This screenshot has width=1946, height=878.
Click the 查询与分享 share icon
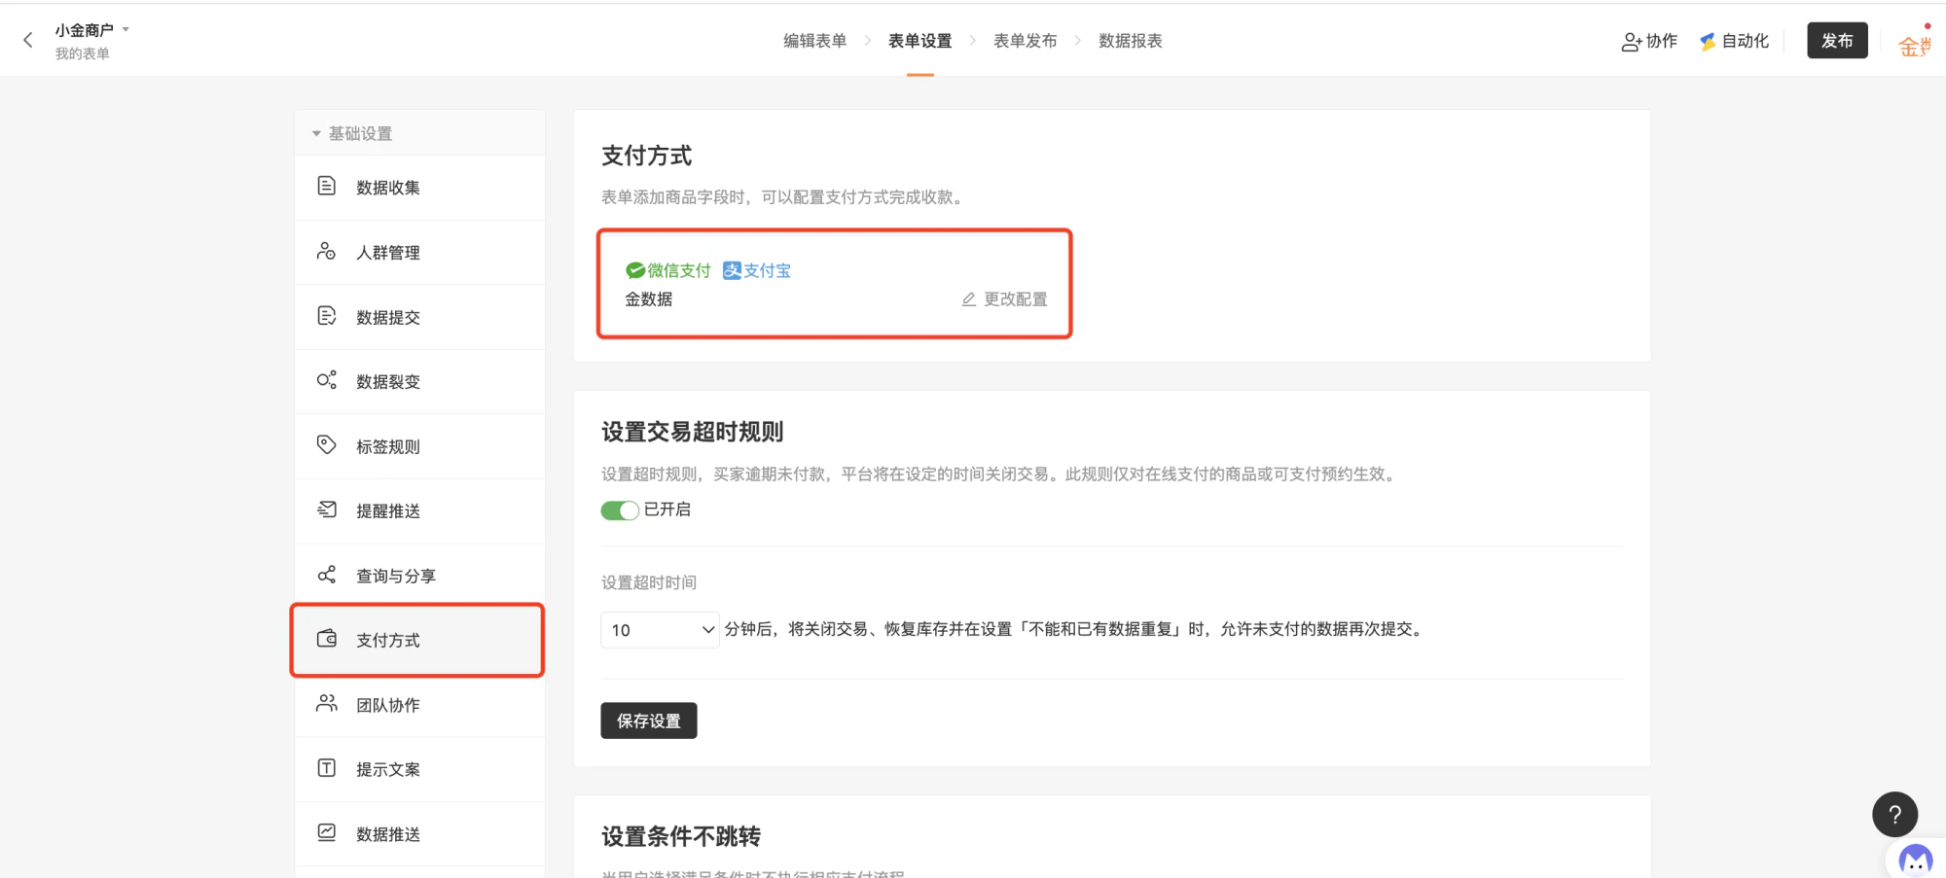(327, 575)
